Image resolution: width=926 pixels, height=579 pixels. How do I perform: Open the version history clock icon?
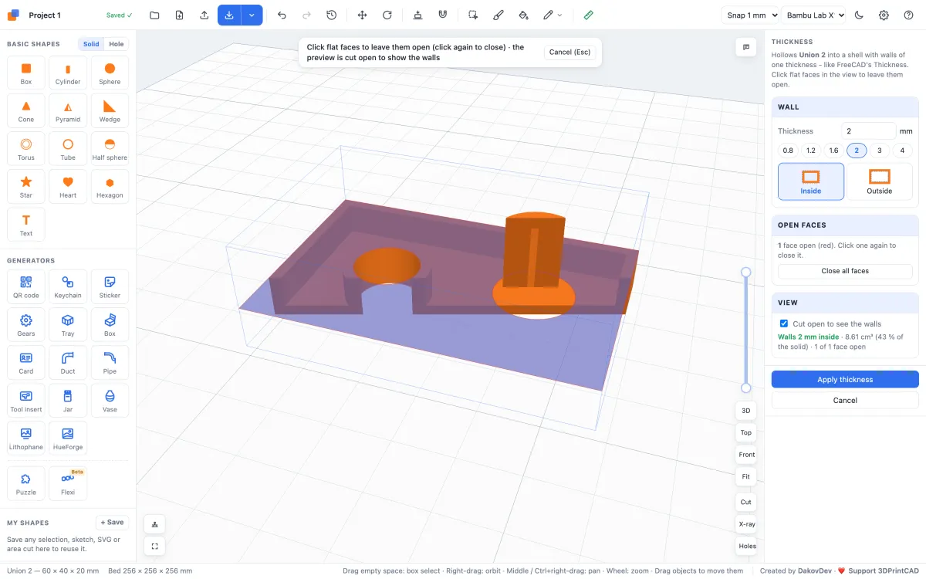pos(331,15)
